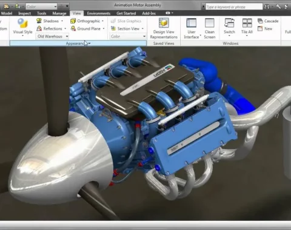The image size is (291, 230).
Task: Click the Ground Plane icon
Action: click(73, 28)
